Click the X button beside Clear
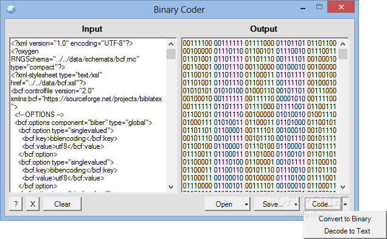This screenshot has height=239, width=387. click(32, 204)
